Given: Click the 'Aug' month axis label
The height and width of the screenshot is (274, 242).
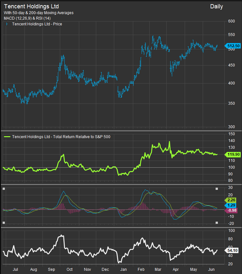Looking at the screenshot, I should [x=33, y=270].
